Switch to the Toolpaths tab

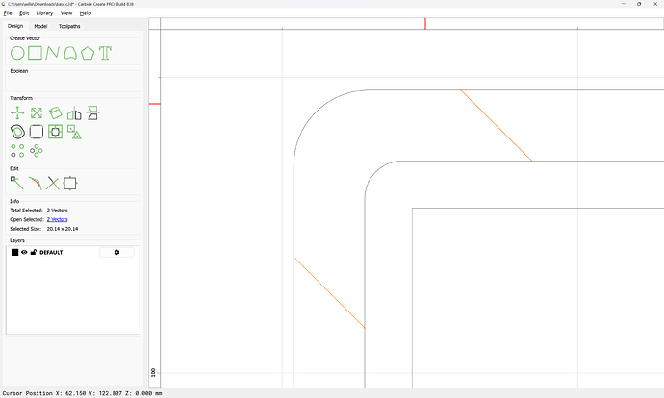(69, 26)
